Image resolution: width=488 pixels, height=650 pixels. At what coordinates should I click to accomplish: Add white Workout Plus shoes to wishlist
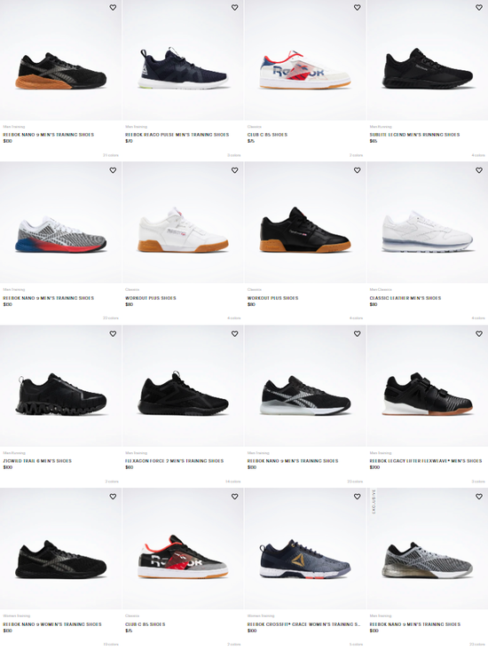tap(234, 170)
